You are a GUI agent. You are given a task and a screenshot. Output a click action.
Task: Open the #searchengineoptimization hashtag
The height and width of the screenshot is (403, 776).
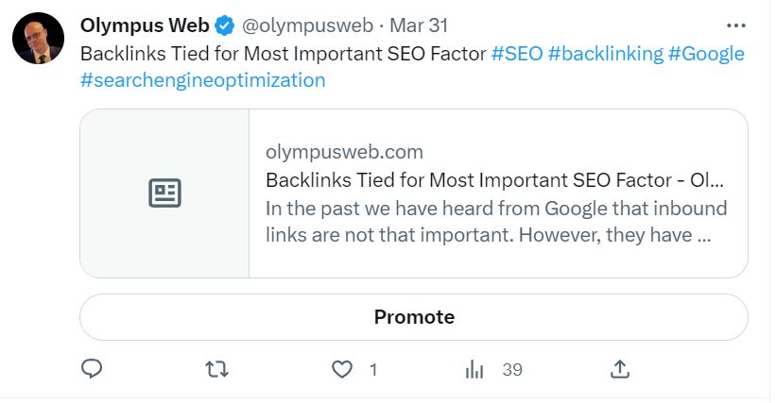[x=203, y=80]
